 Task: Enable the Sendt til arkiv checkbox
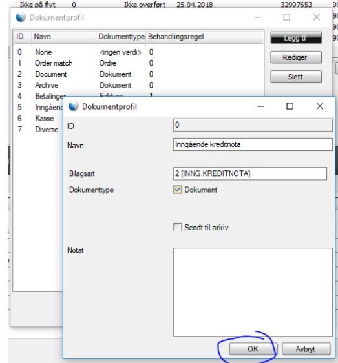click(178, 228)
